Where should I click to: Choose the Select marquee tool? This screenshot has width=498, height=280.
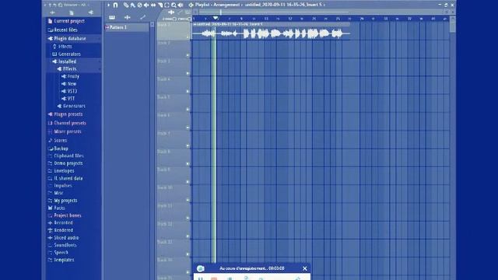pyautogui.click(x=167, y=5)
